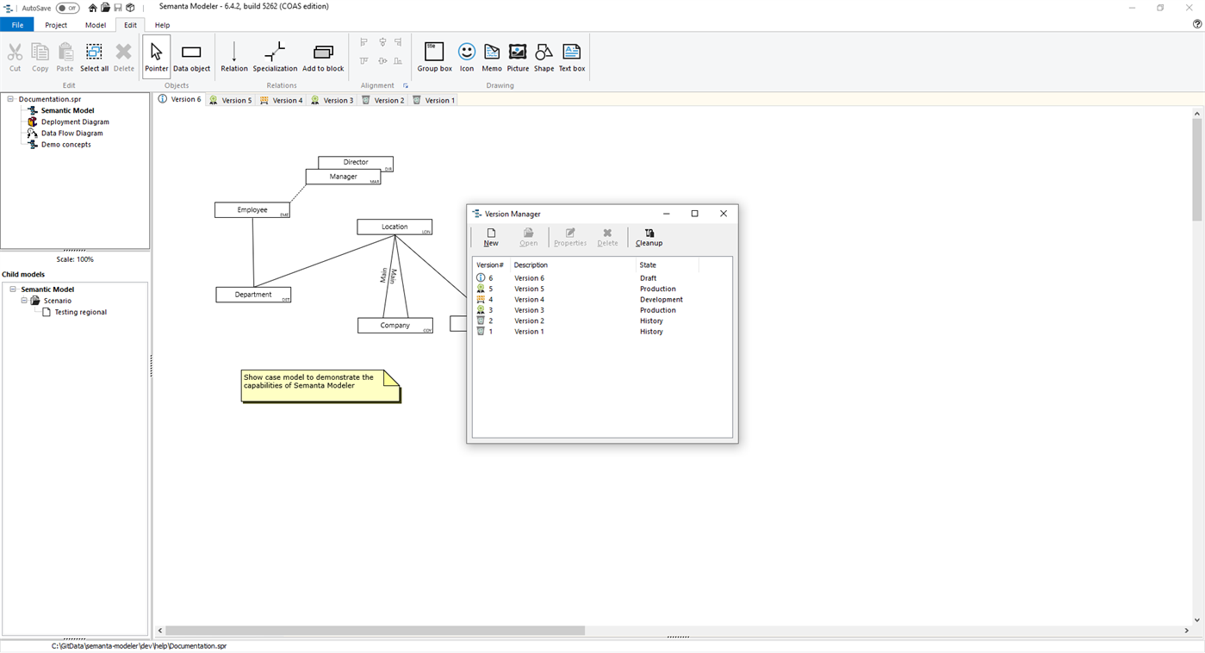Open the Model menu
The width and height of the screenshot is (1205, 653).
[x=95, y=25]
